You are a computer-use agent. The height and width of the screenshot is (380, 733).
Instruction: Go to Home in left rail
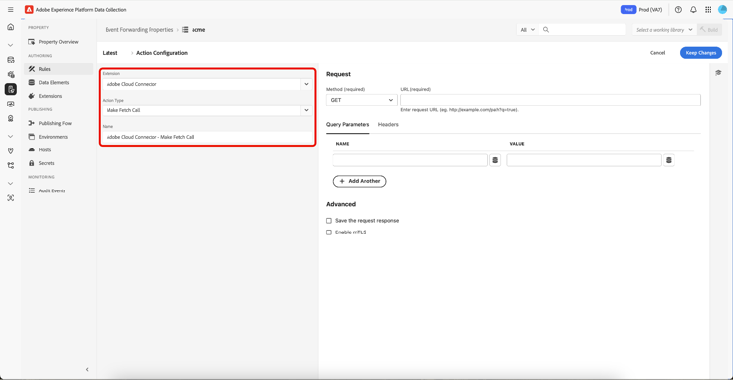(x=11, y=27)
